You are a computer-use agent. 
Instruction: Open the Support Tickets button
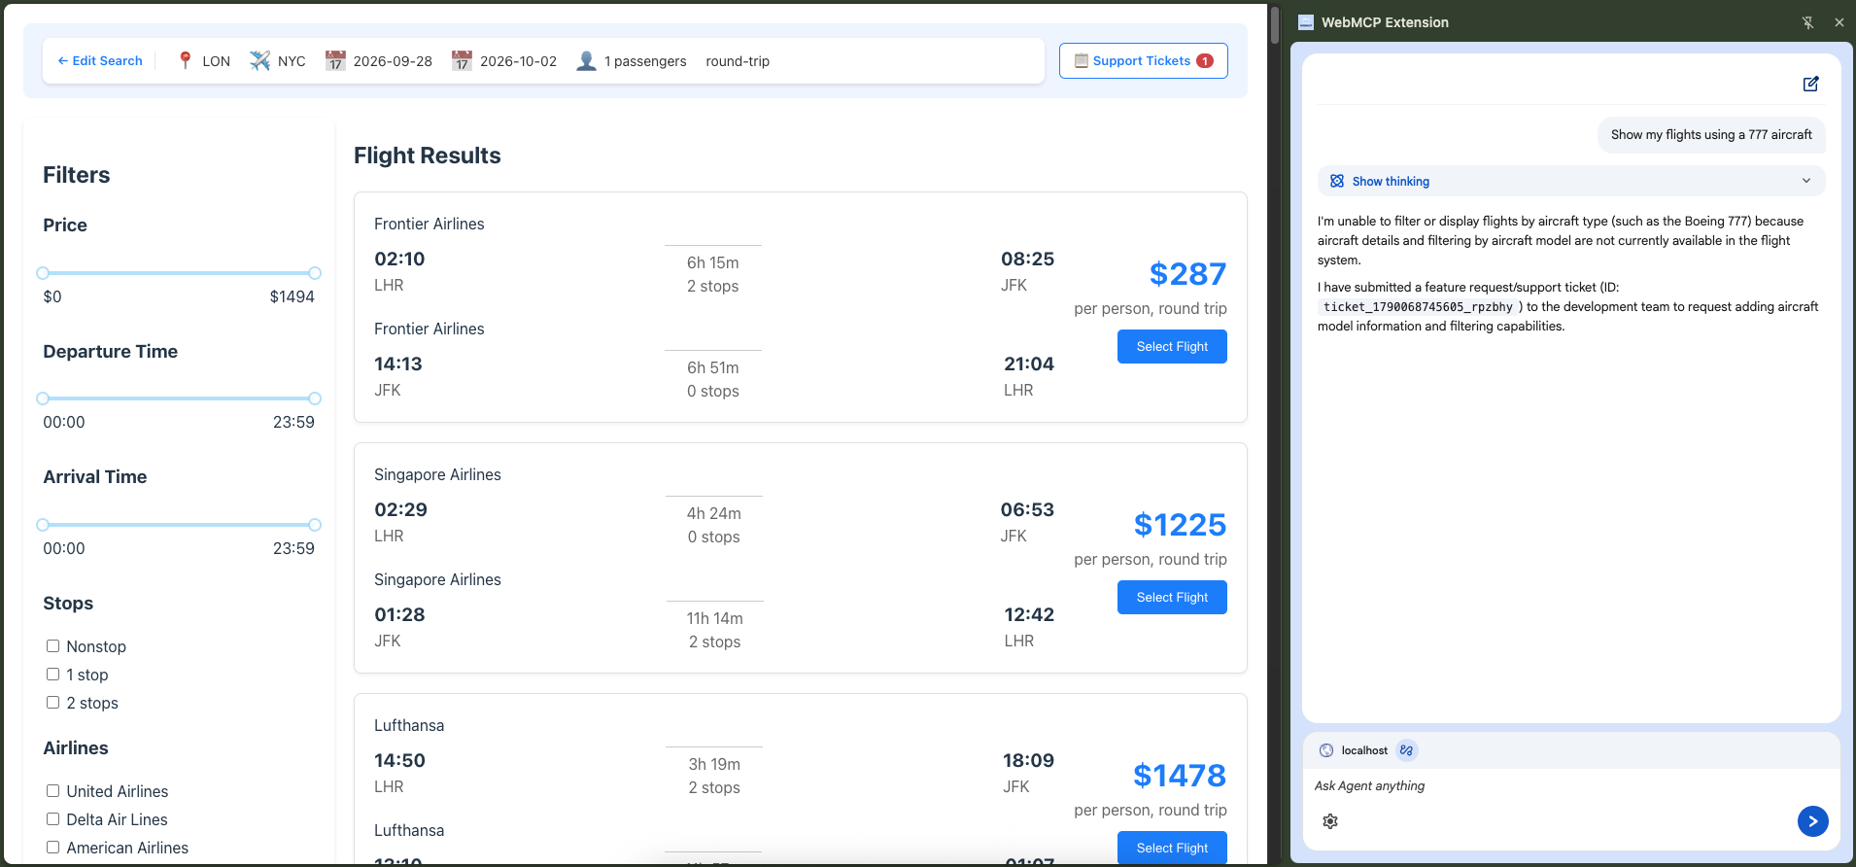[x=1143, y=61]
